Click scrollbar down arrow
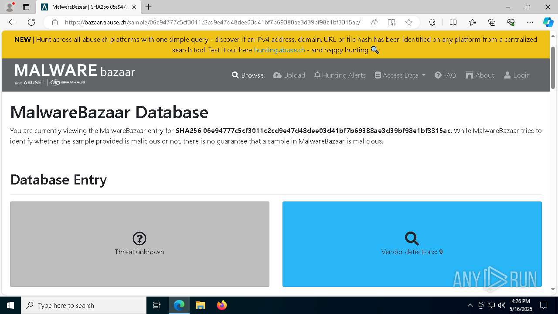The height and width of the screenshot is (314, 558). tap(553, 289)
